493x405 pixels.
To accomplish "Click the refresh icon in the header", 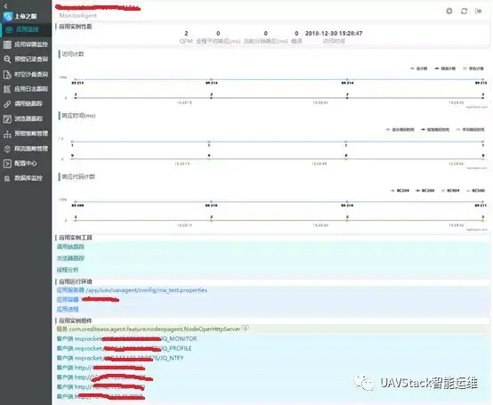I will tap(464, 11).
